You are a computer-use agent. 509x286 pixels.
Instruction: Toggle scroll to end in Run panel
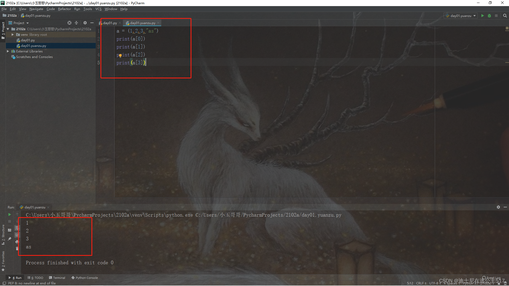pos(17,235)
